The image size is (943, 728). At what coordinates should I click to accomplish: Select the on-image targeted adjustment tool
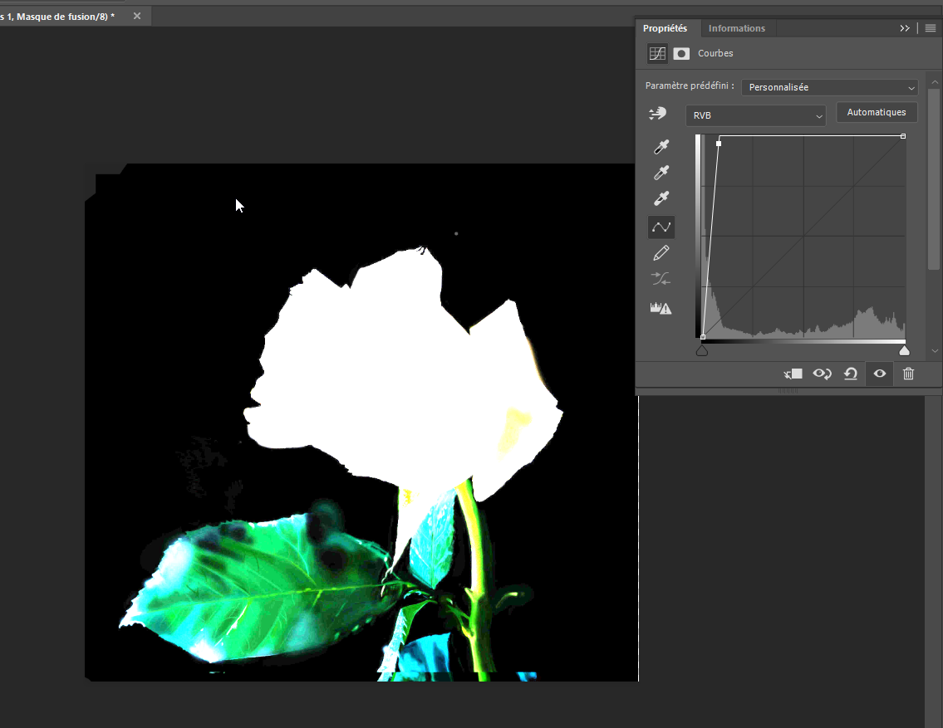point(657,113)
